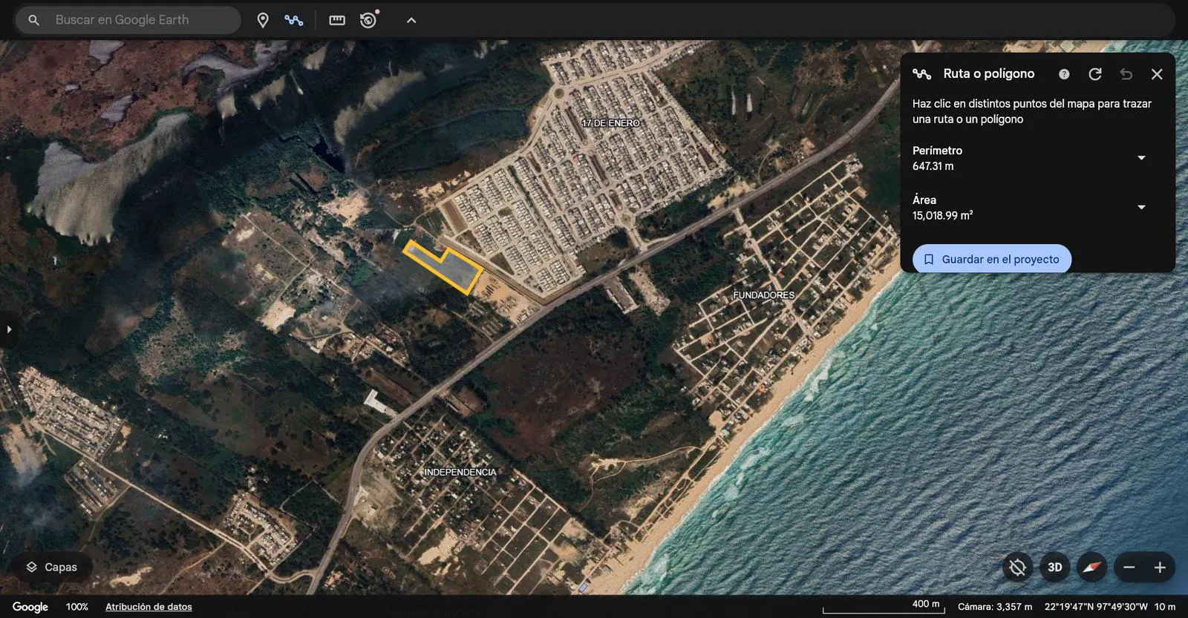1188x618 pixels.
Task: Open the Capas layers menu
Action: [53, 568]
